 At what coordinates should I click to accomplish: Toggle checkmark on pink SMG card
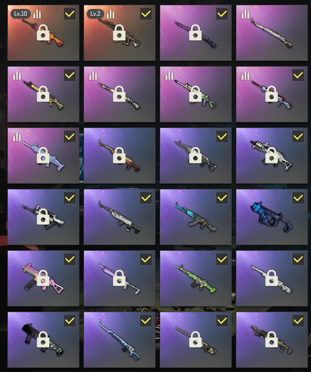pyautogui.click(x=70, y=259)
